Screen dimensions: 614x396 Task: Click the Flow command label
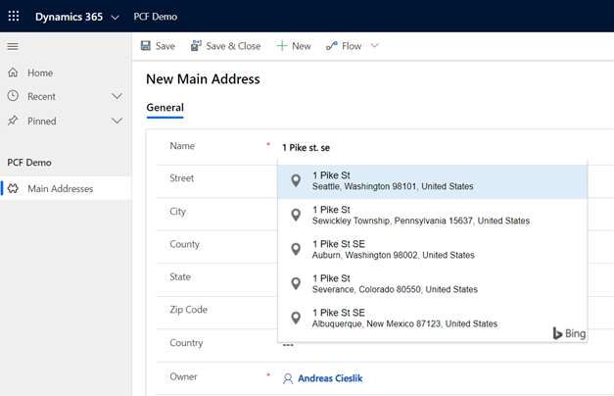352,46
